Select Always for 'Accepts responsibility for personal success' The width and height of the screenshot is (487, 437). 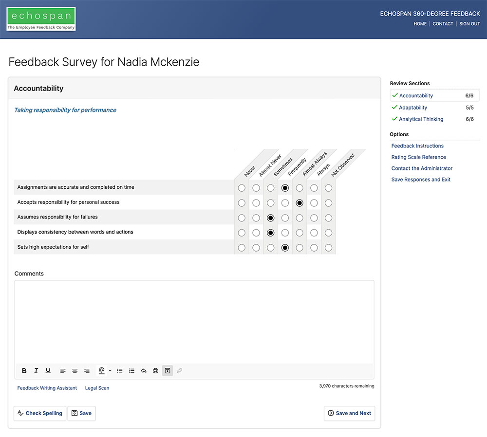(x=314, y=203)
